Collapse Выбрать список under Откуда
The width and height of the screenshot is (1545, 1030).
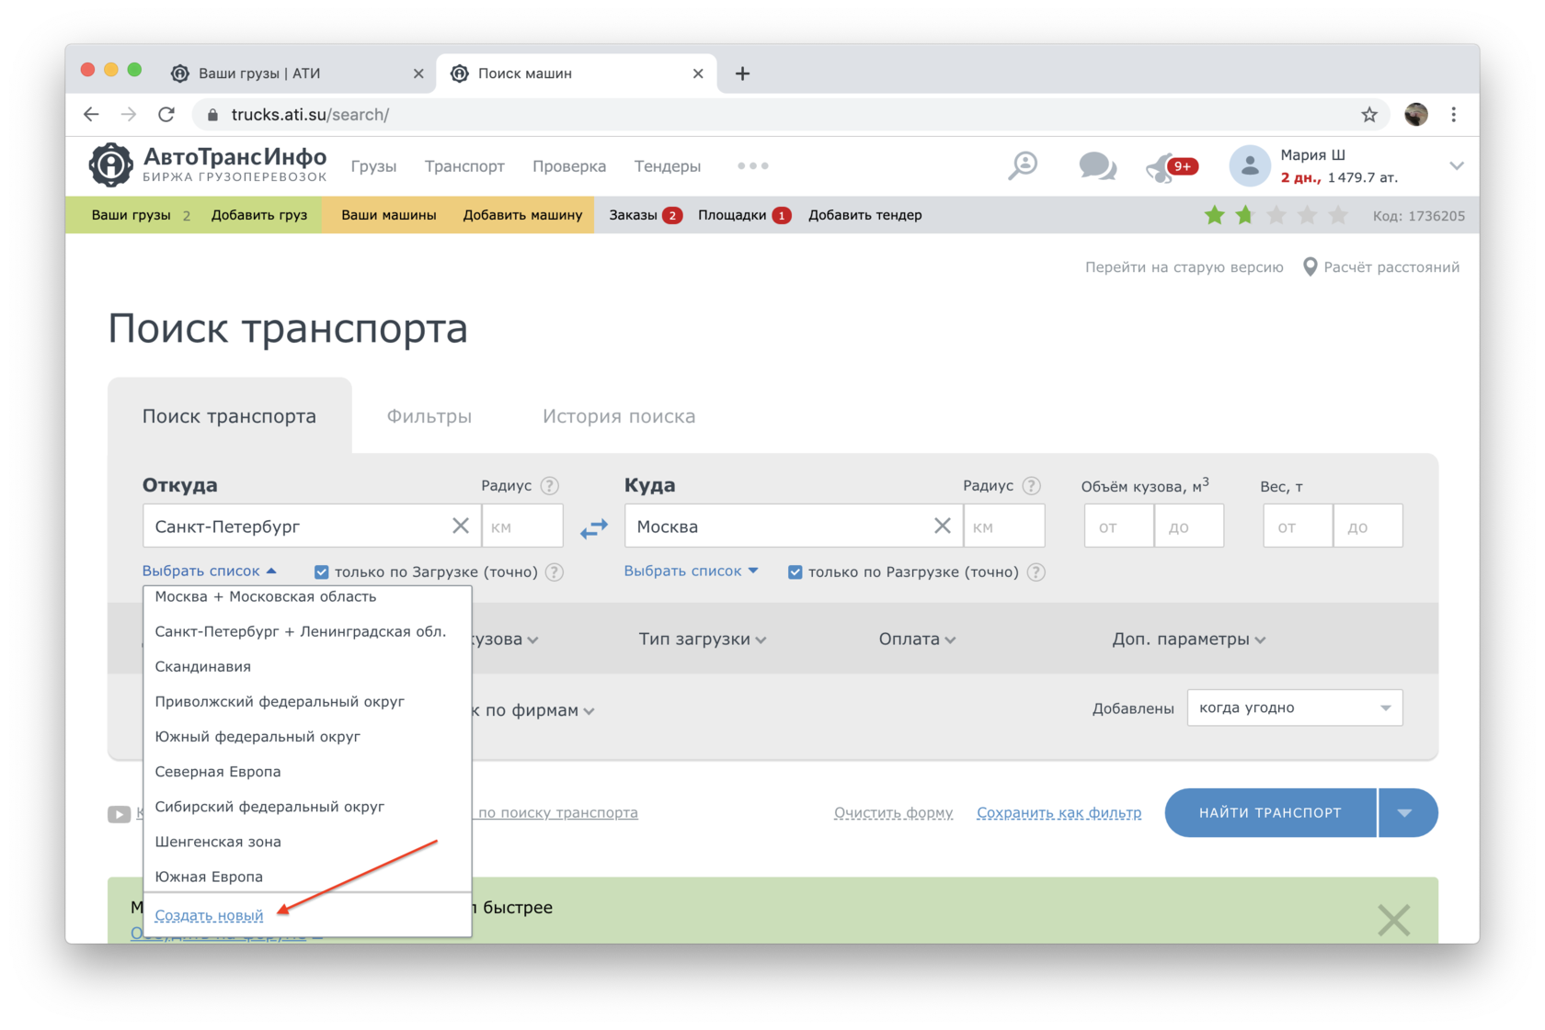click(x=210, y=571)
